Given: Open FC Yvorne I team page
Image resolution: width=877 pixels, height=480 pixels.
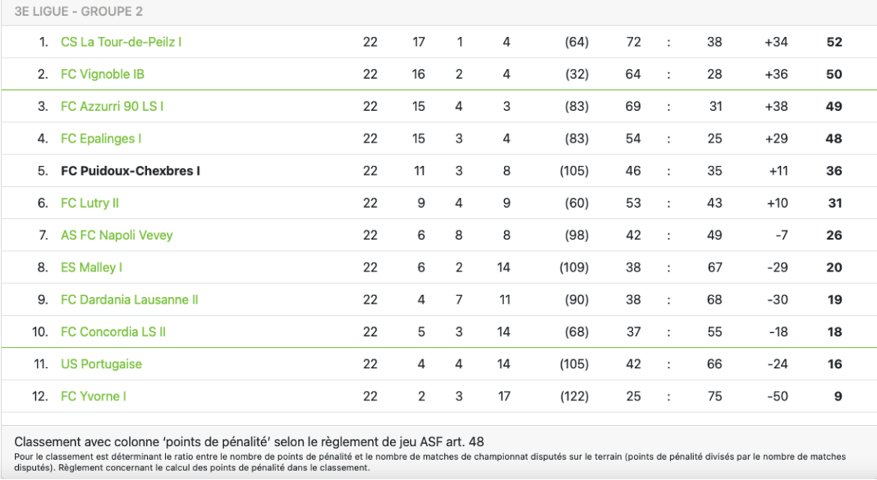Looking at the screenshot, I should [94, 397].
